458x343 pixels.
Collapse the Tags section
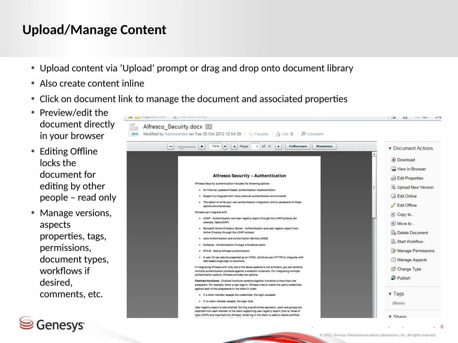pyautogui.click(x=390, y=294)
